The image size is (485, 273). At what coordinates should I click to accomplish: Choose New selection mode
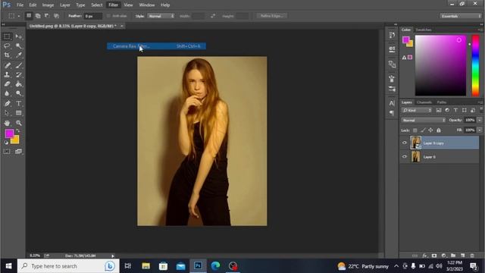(29, 16)
